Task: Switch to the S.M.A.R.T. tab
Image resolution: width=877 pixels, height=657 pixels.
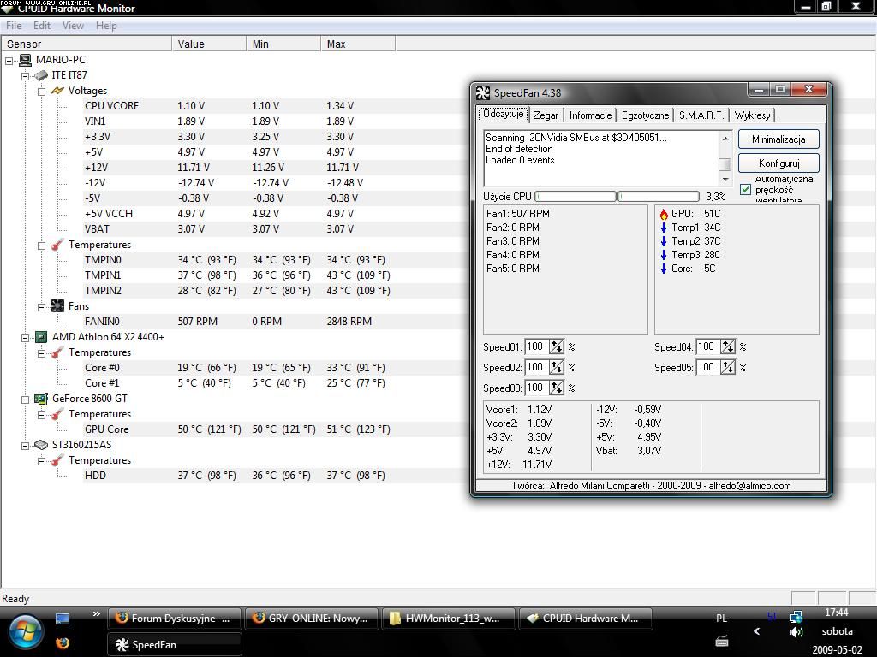Action: tap(701, 115)
